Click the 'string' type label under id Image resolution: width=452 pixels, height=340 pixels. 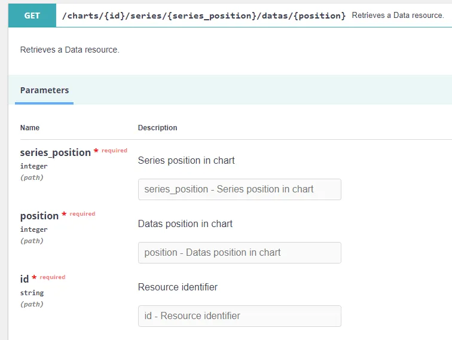click(32, 293)
